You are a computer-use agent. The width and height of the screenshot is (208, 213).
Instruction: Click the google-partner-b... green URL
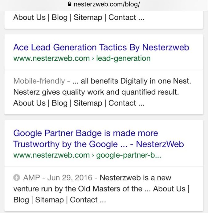(x=128, y=155)
